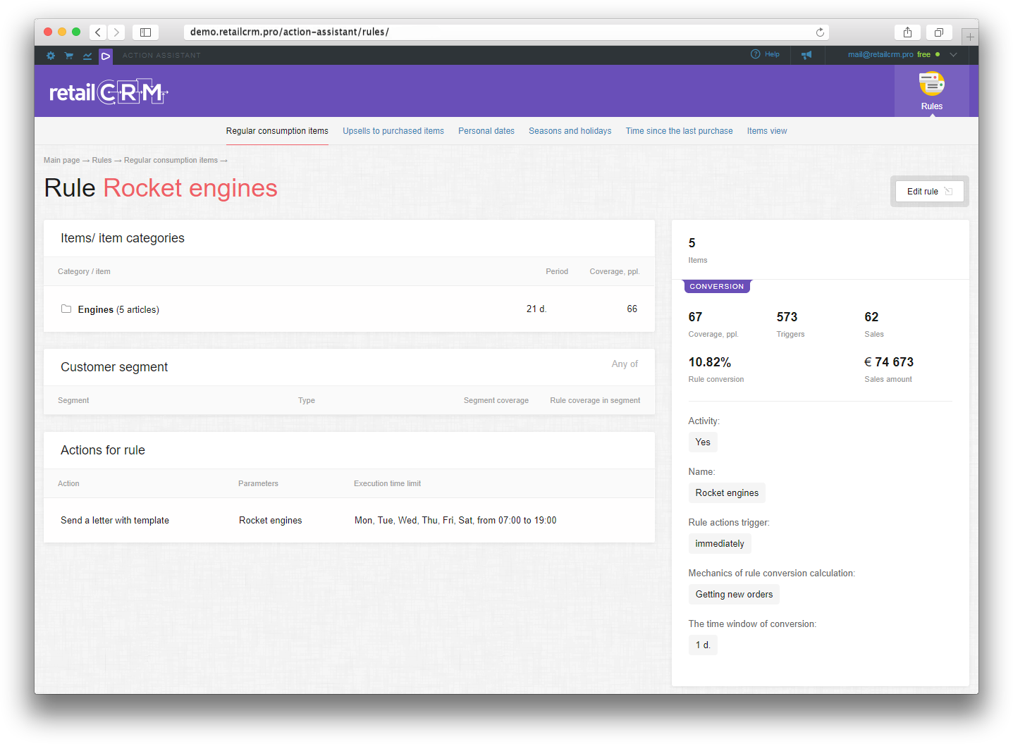Click the Edit rule button
Viewport: 1013px width, 744px height.
point(929,192)
